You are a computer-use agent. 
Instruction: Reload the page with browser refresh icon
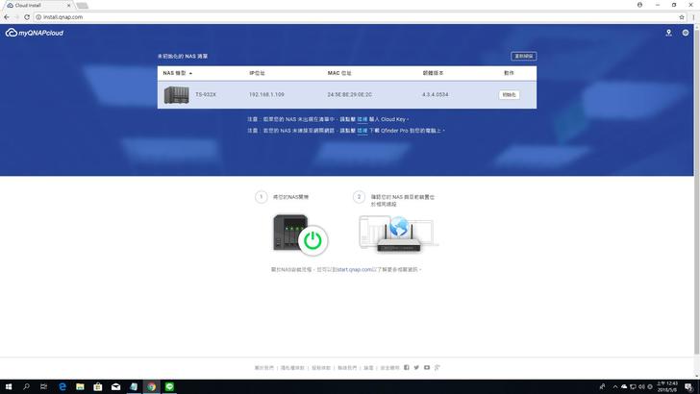pyautogui.click(x=27, y=17)
